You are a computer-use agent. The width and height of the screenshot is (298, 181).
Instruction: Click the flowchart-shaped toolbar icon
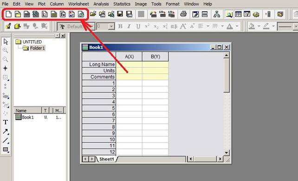coord(217,14)
